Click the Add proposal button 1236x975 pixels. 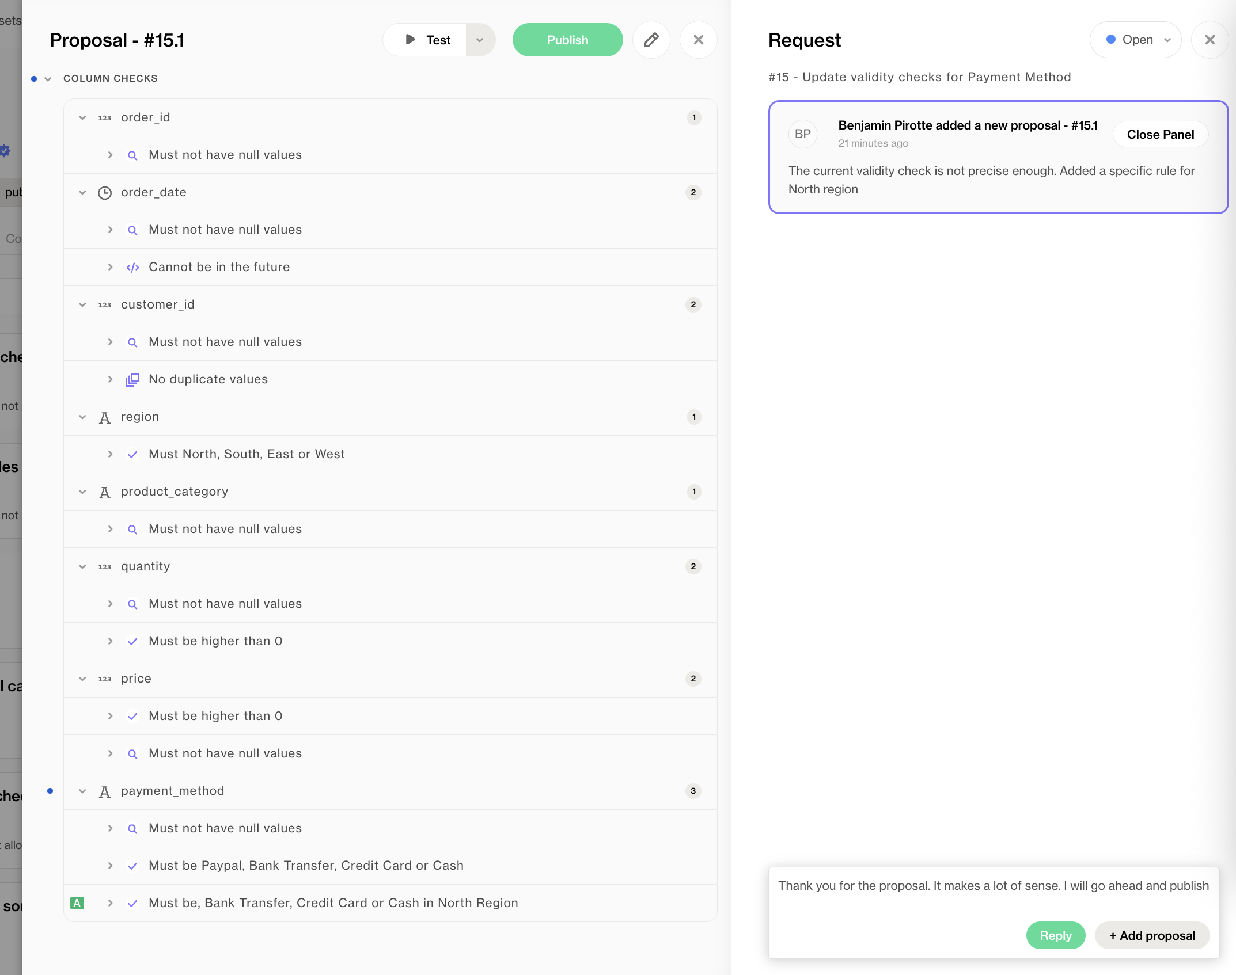[x=1152, y=936]
